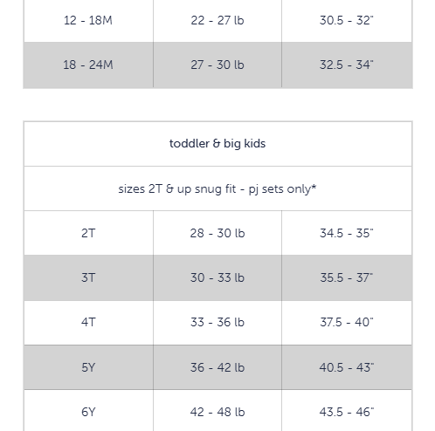The image size is (435, 431).
Task: Select the 18 - 24M size row
Action: tap(217, 65)
